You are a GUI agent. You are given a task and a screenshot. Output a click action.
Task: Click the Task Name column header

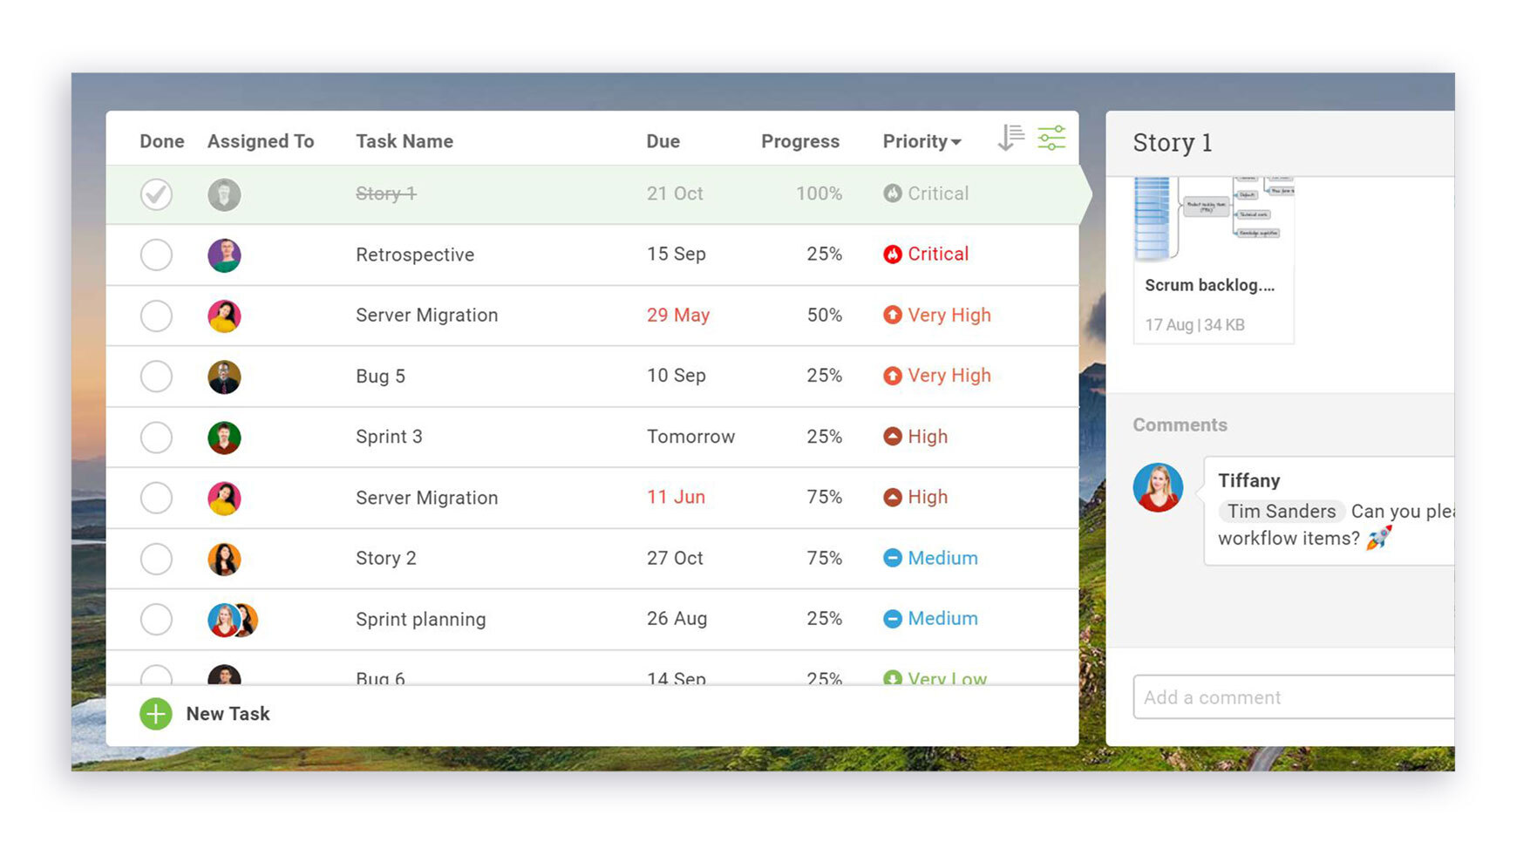pyautogui.click(x=405, y=141)
